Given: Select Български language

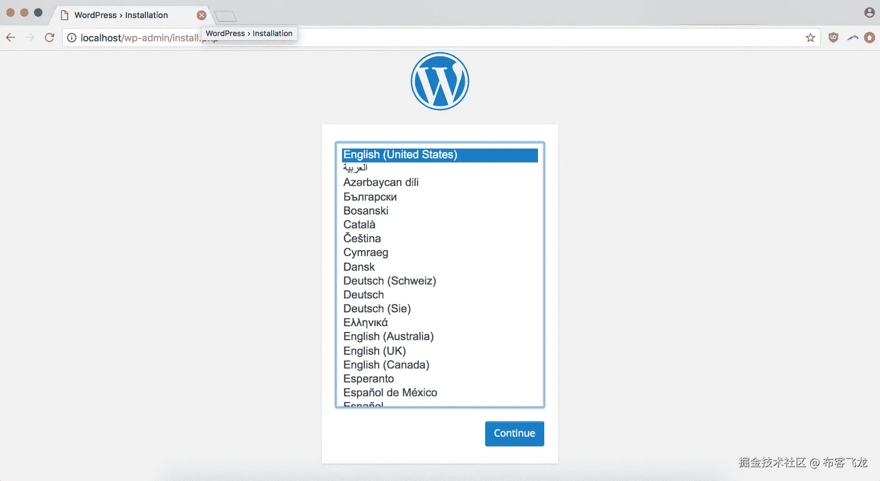Looking at the screenshot, I should [440, 197].
